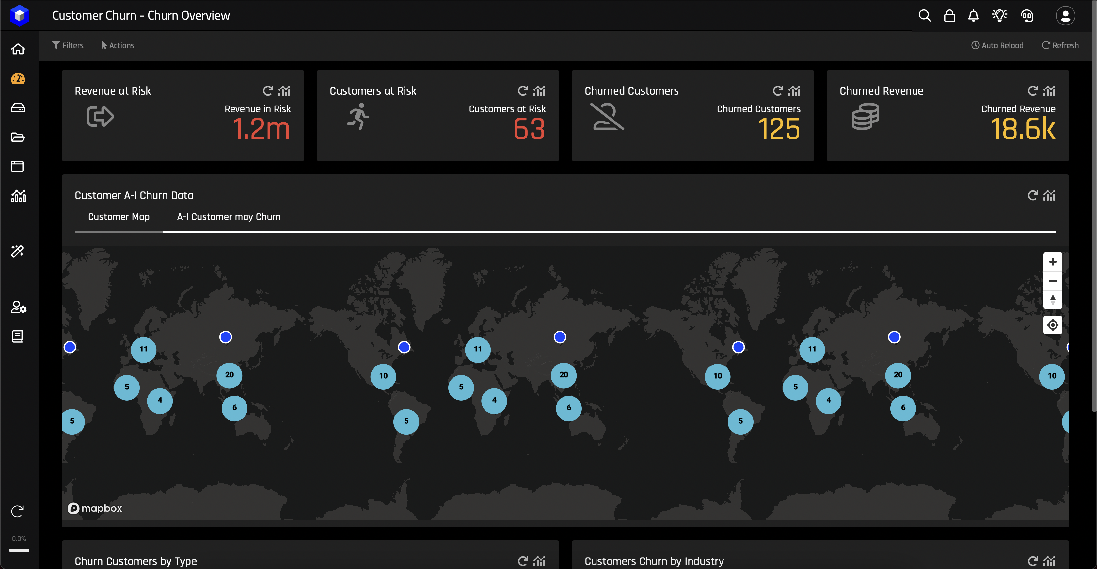Open the support headset icon
The width and height of the screenshot is (1097, 569).
(x=1027, y=16)
